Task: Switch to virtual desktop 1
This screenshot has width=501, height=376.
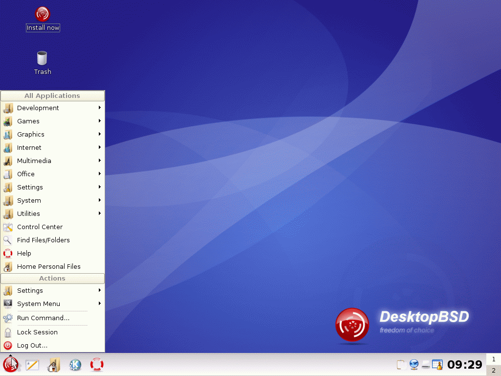Action: (x=494, y=359)
